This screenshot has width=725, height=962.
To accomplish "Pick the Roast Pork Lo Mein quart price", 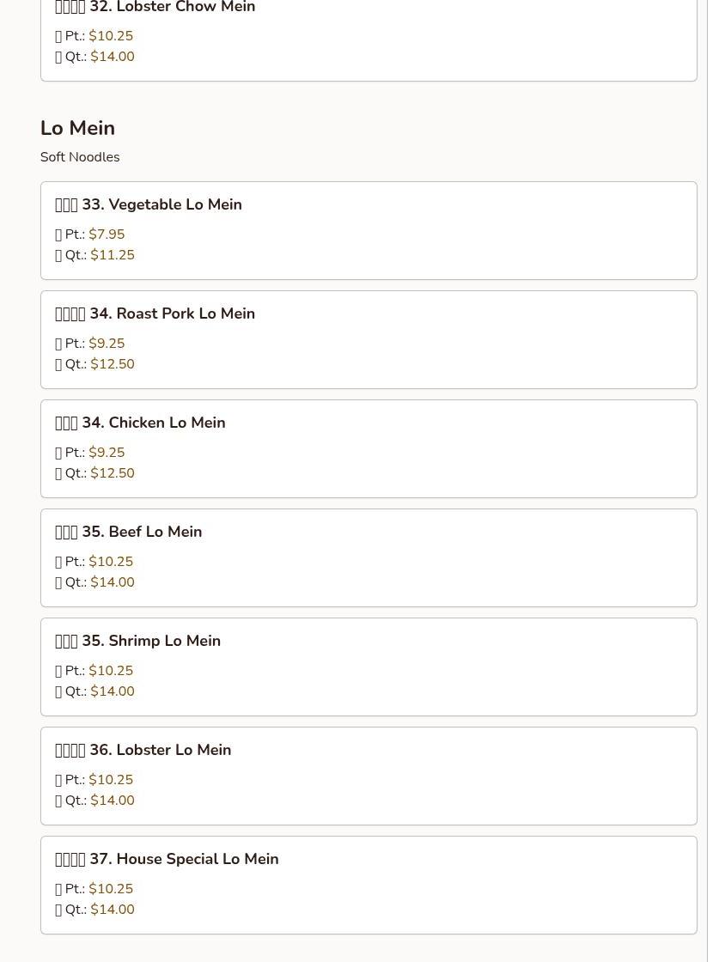I will point(113,364).
